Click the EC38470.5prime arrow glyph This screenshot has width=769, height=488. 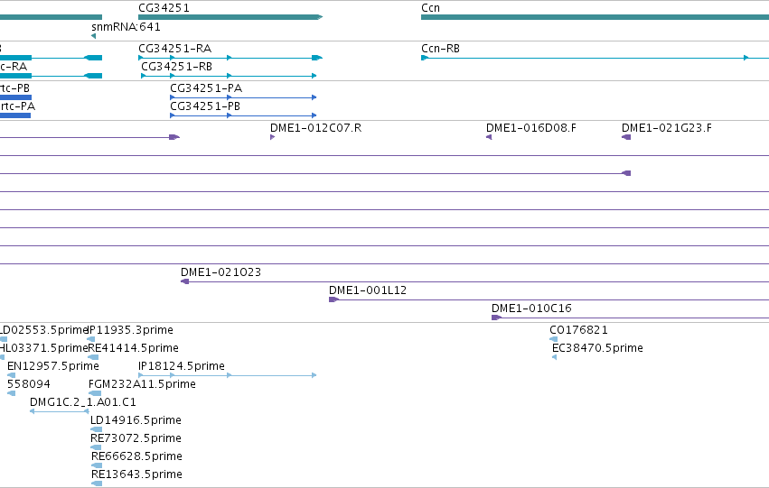pos(554,357)
